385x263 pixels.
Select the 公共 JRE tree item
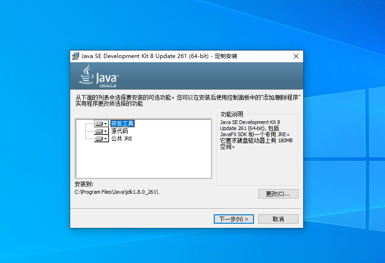(122, 139)
